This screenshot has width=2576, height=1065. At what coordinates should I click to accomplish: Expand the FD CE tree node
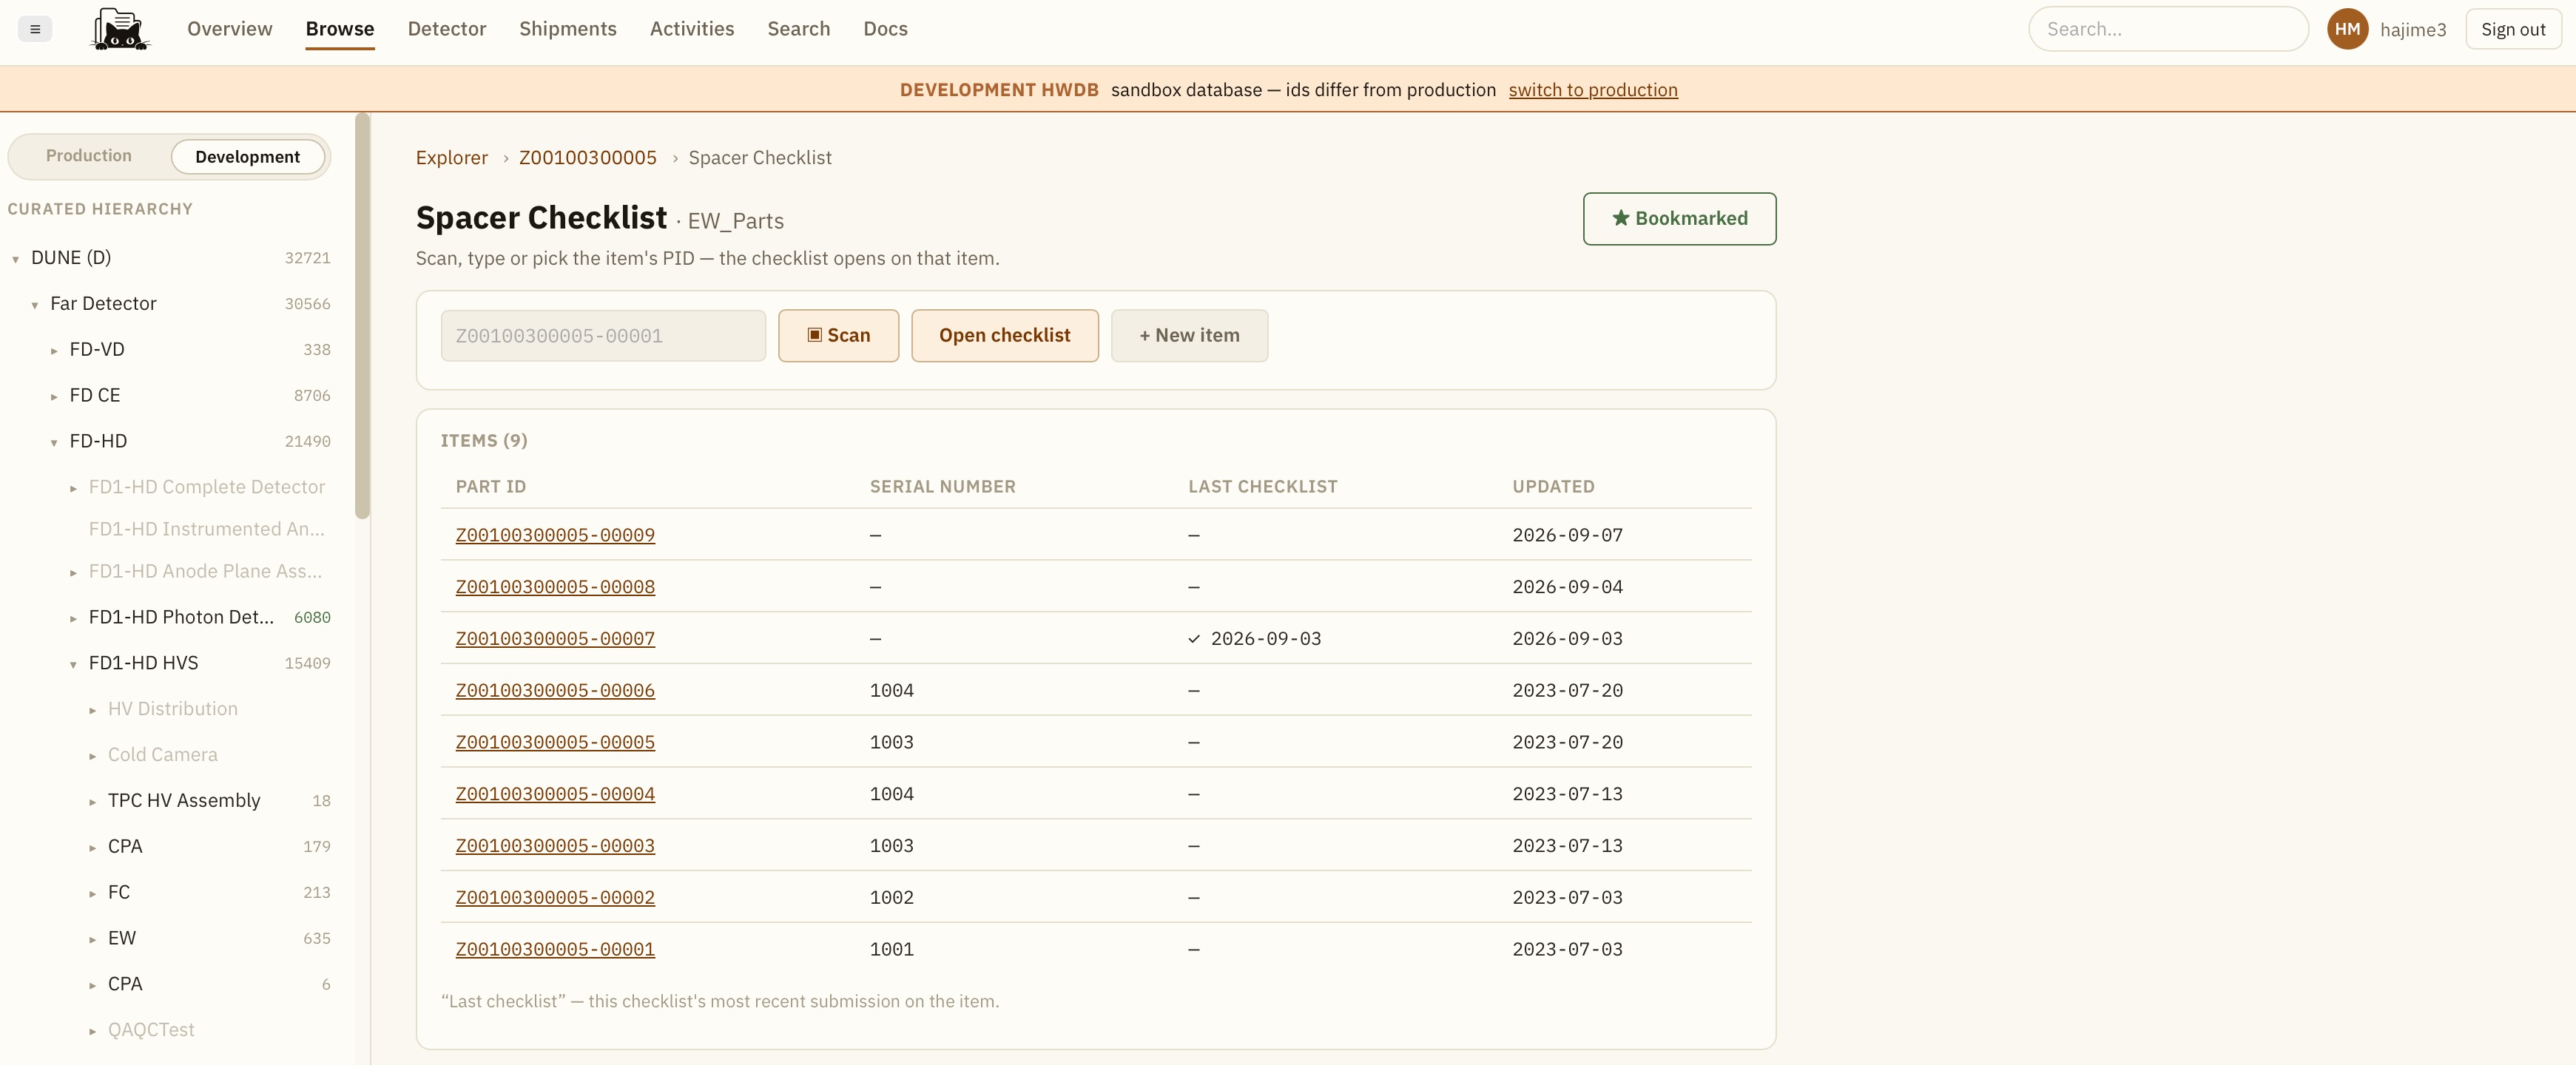[x=54, y=397]
